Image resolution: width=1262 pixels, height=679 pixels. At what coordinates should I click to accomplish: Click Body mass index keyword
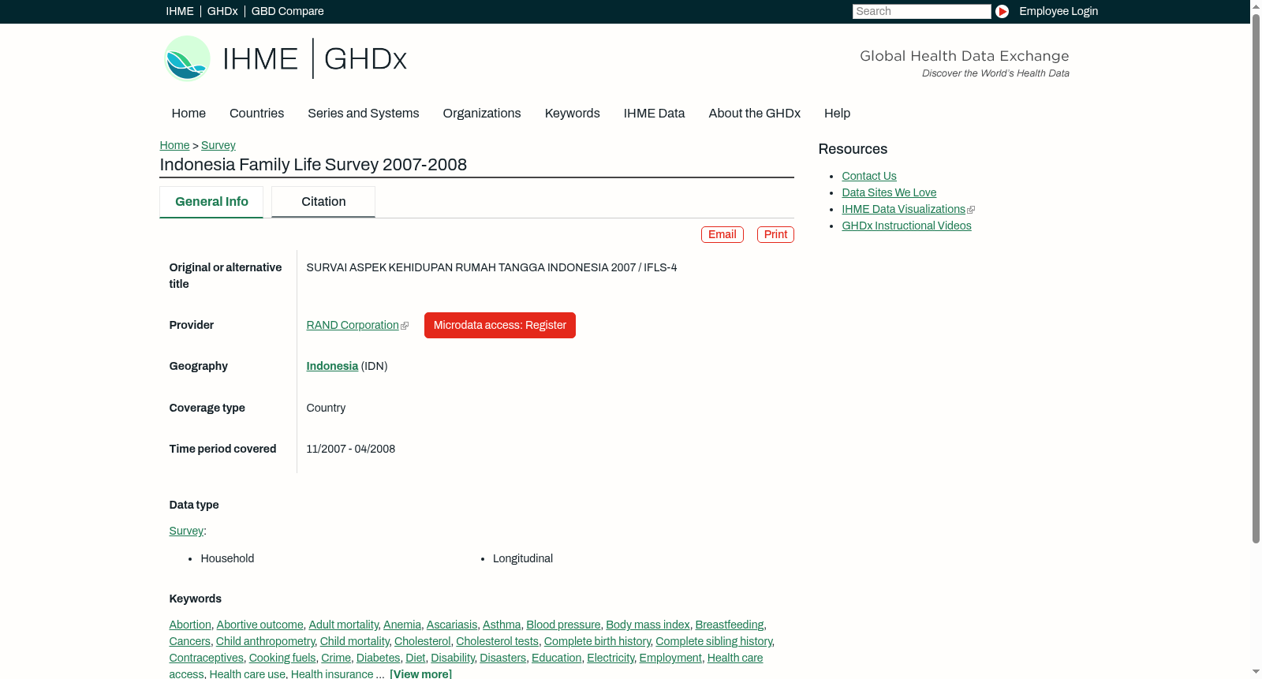tap(648, 625)
